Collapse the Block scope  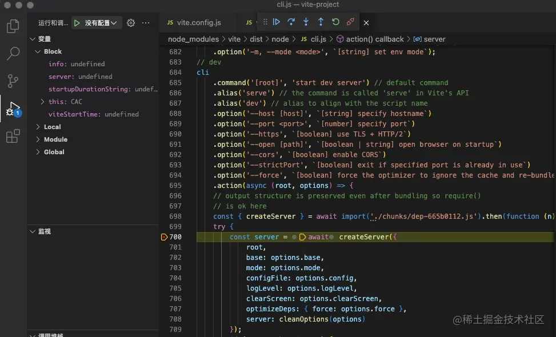click(x=38, y=51)
